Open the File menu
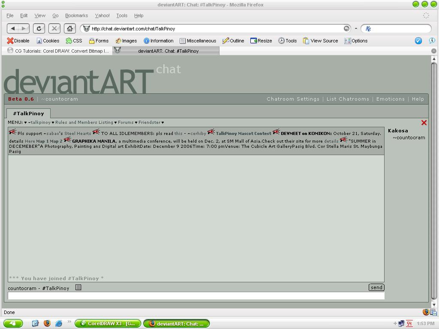This screenshot has height=329, width=439. coord(10,16)
